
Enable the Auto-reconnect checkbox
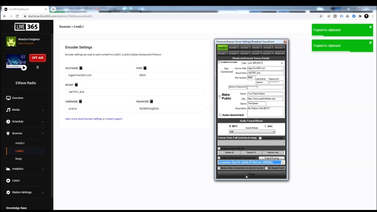click(220, 115)
